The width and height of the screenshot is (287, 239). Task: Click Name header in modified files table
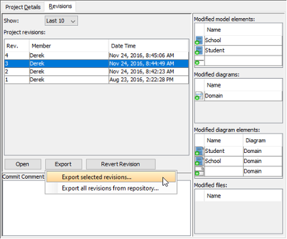(x=244, y=196)
